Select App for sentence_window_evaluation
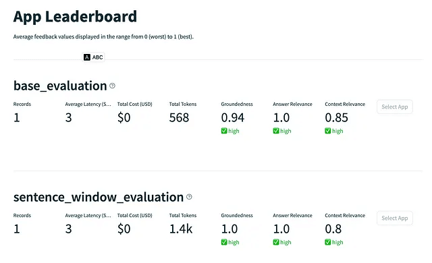 (394, 218)
